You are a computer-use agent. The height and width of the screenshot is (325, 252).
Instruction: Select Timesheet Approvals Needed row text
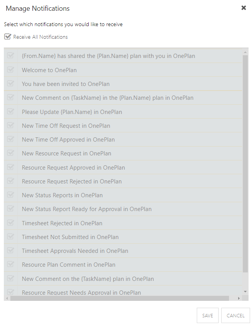click(75, 251)
